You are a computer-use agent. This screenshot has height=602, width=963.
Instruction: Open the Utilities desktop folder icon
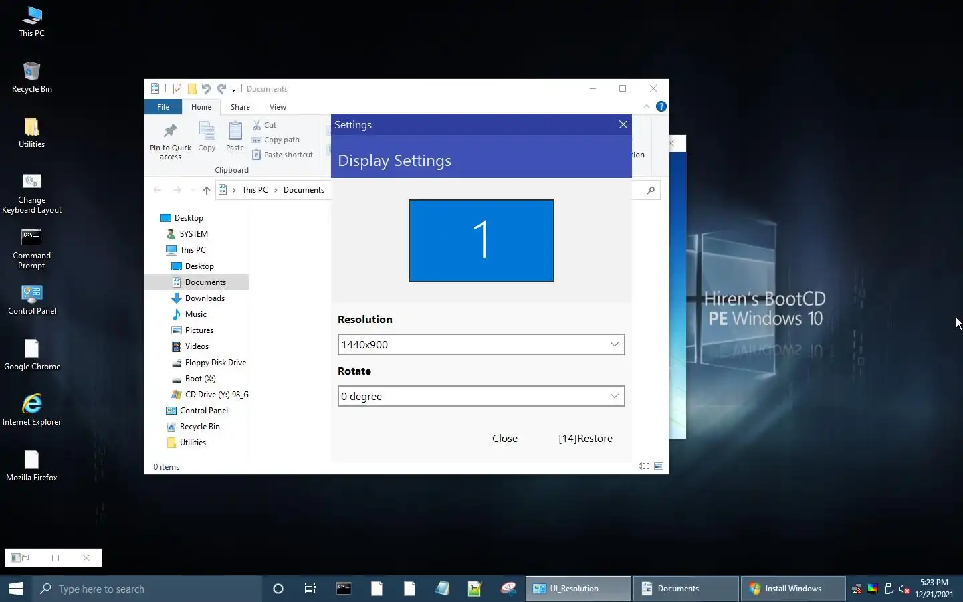coord(31,133)
